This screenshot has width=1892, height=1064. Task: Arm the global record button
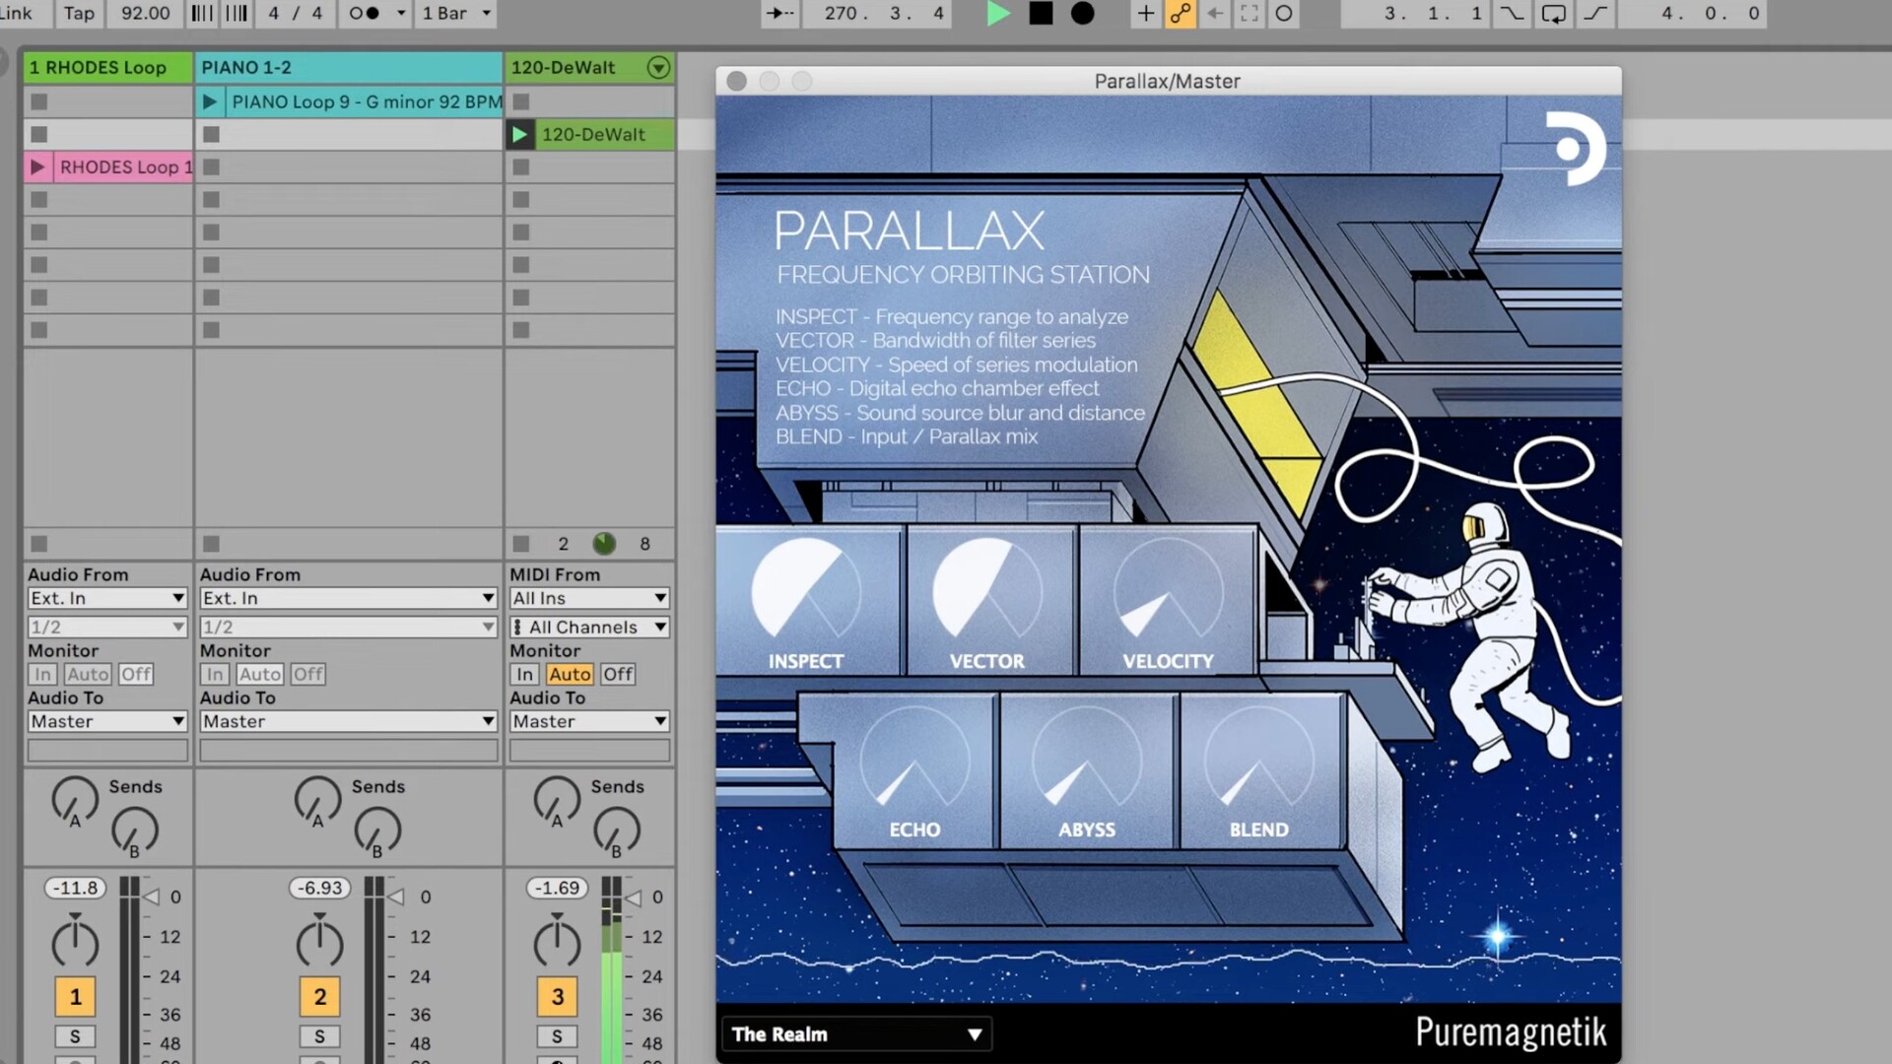1082,14
